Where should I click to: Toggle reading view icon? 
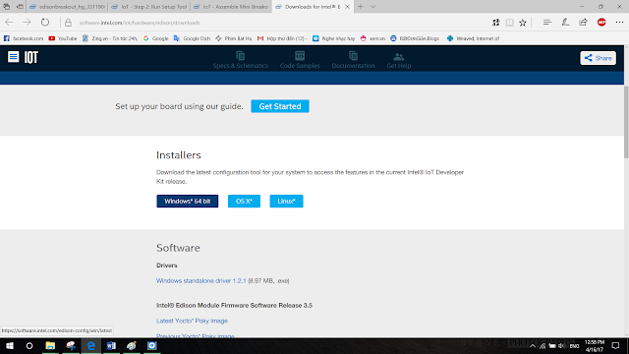509,23
